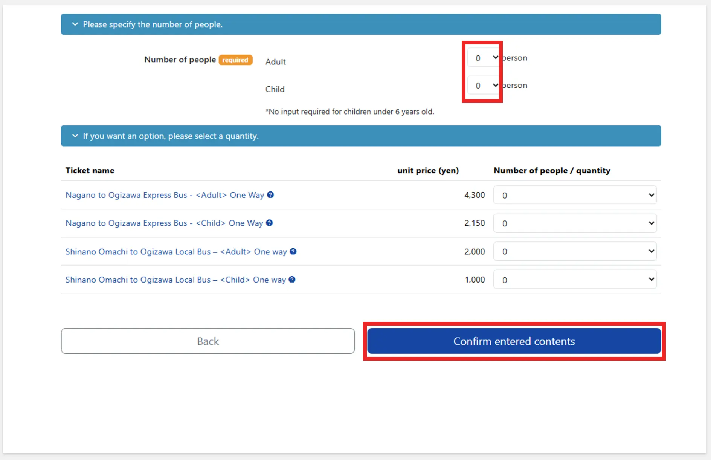This screenshot has height=460, width=711.
Task: Open help icon for Nagano Adult One Way
Action: [270, 195]
